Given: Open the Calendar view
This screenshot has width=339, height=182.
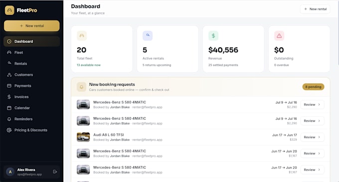Looking at the screenshot, I should pos(32,108).
